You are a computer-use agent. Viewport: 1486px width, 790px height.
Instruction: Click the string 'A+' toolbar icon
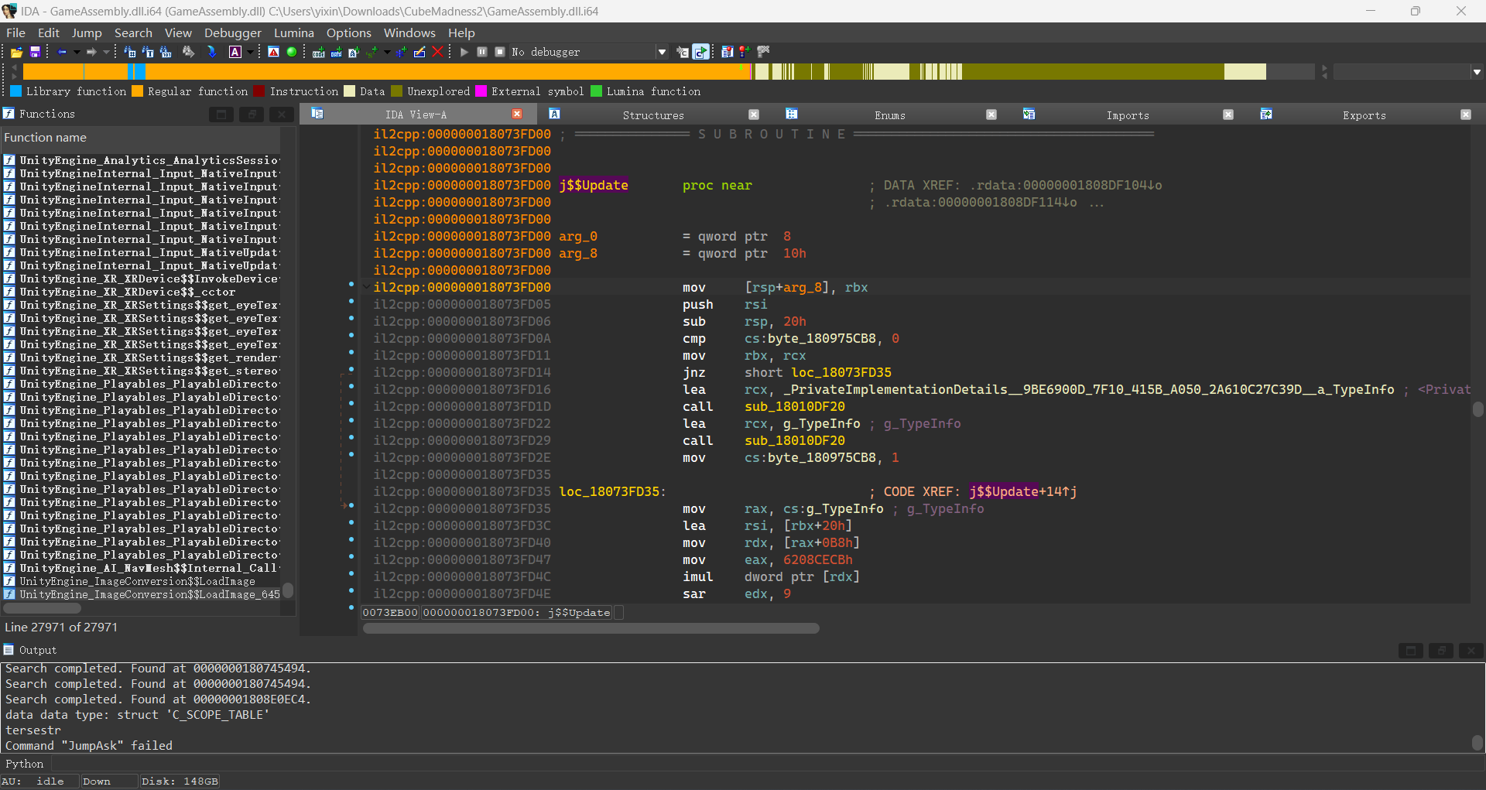354,52
